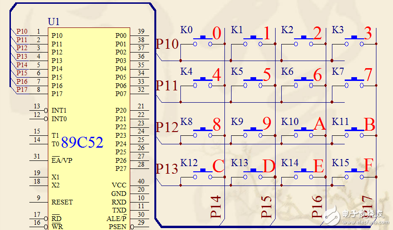Select the VCC pin label on chip
Image resolution: width=393 pixels, height=230 pixels.
[119, 185]
